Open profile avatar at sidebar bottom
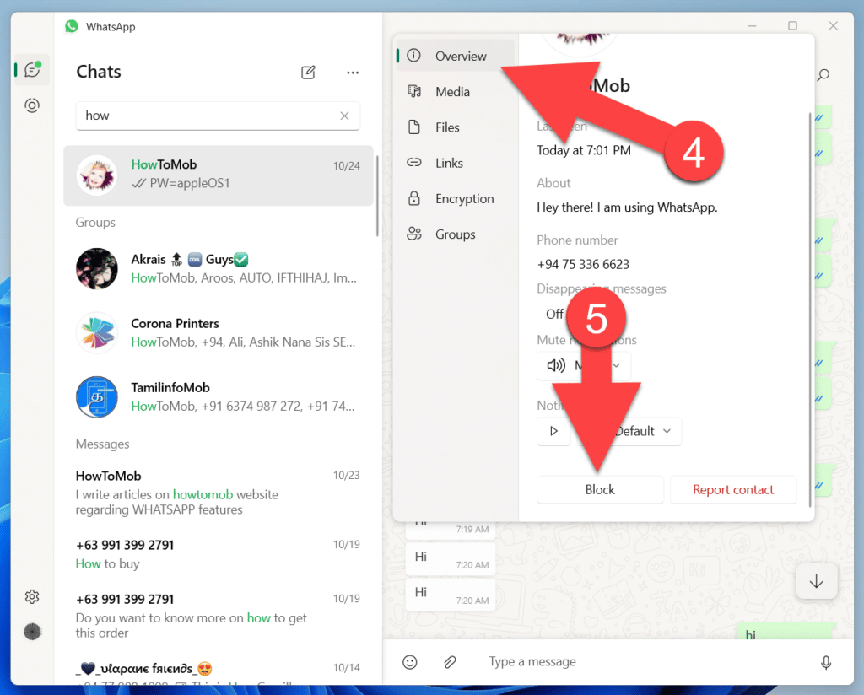Viewport: 864px width, 695px height. [x=32, y=632]
